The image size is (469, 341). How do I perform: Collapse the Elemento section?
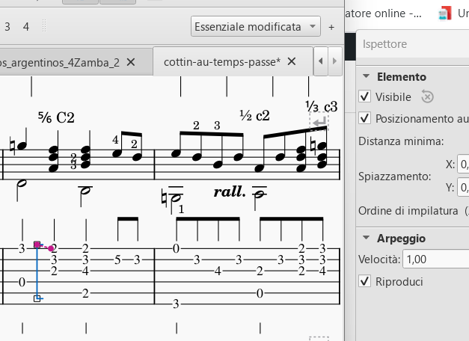pyautogui.click(x=366, y=76)
